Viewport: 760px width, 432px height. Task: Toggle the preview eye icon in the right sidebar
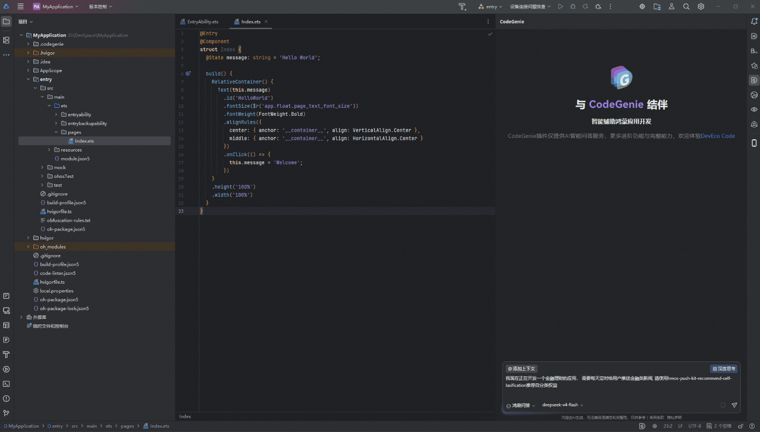pos(754,110)
